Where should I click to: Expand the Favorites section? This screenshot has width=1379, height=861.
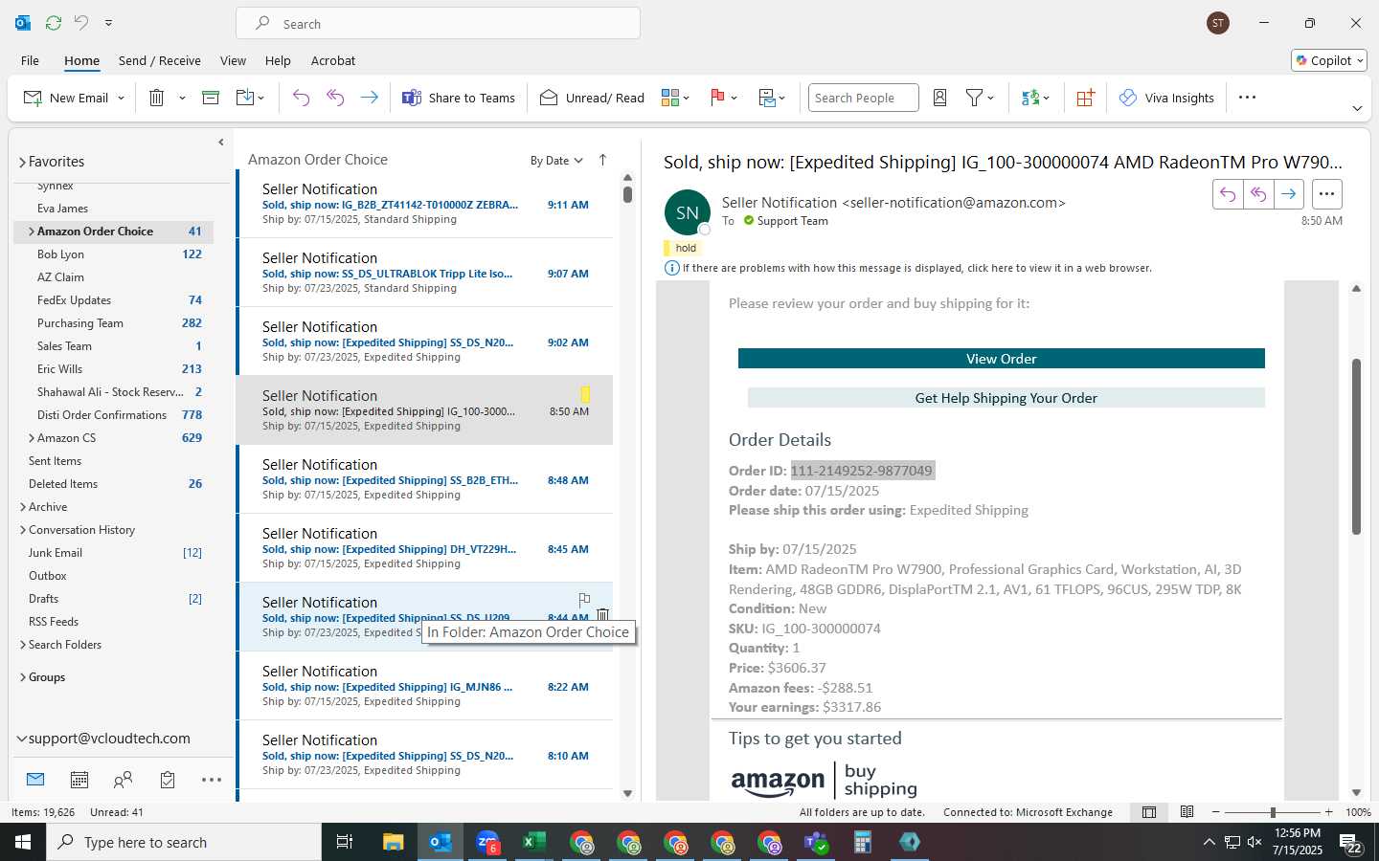pos(22,162)
